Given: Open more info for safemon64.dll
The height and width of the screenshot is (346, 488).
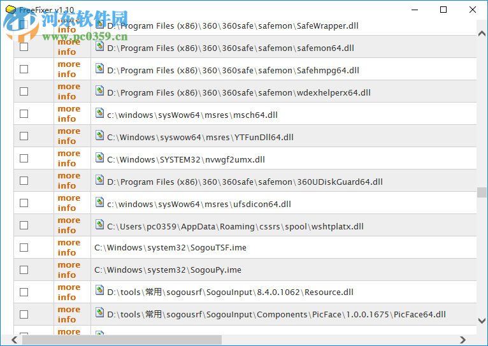Looking at the screenshot, I should click(x=69, y=47).
